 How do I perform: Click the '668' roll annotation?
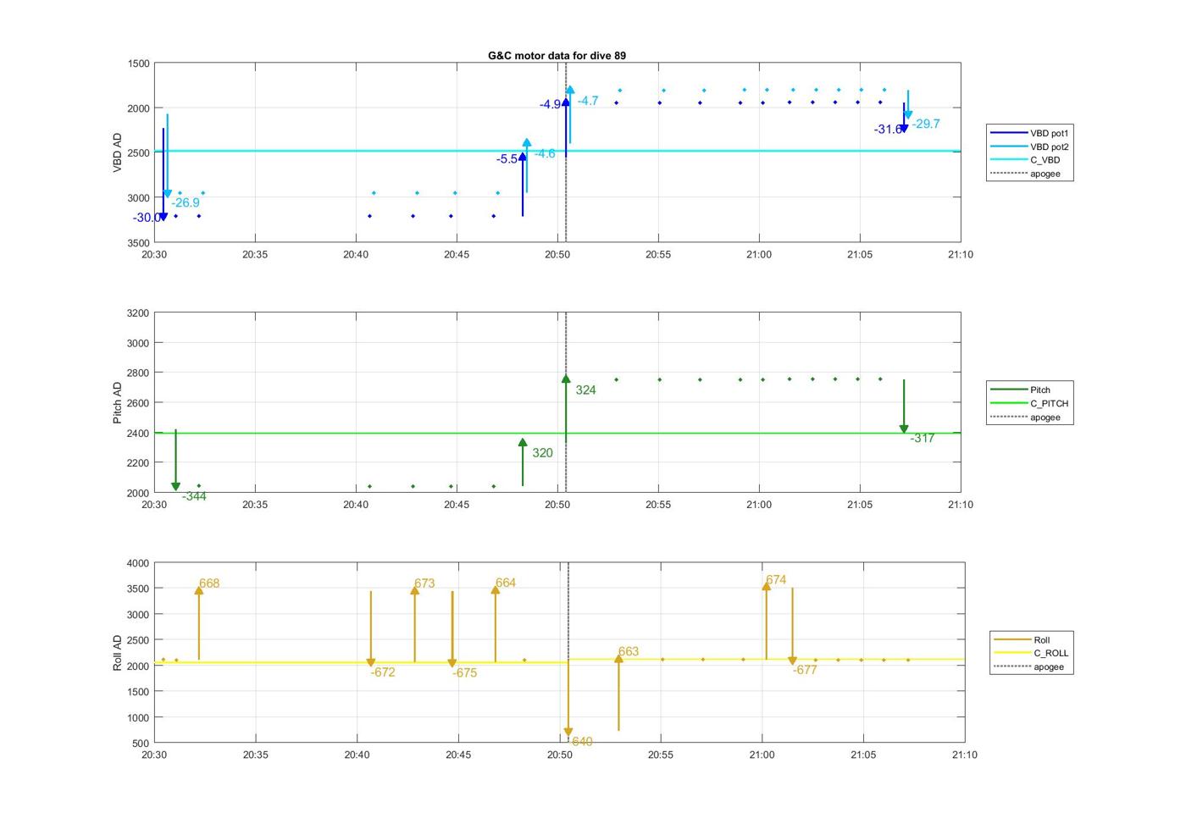[x=209, y=583]
